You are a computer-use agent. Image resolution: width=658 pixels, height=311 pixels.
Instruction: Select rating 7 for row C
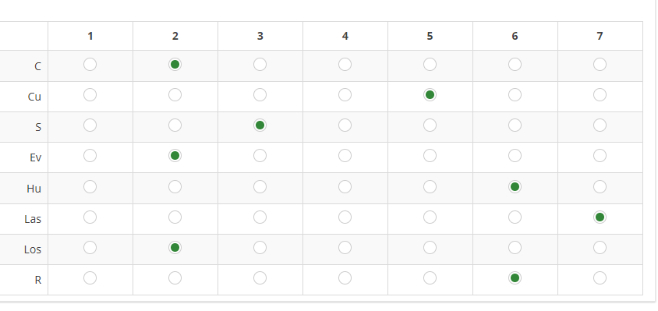coord(600,64)
